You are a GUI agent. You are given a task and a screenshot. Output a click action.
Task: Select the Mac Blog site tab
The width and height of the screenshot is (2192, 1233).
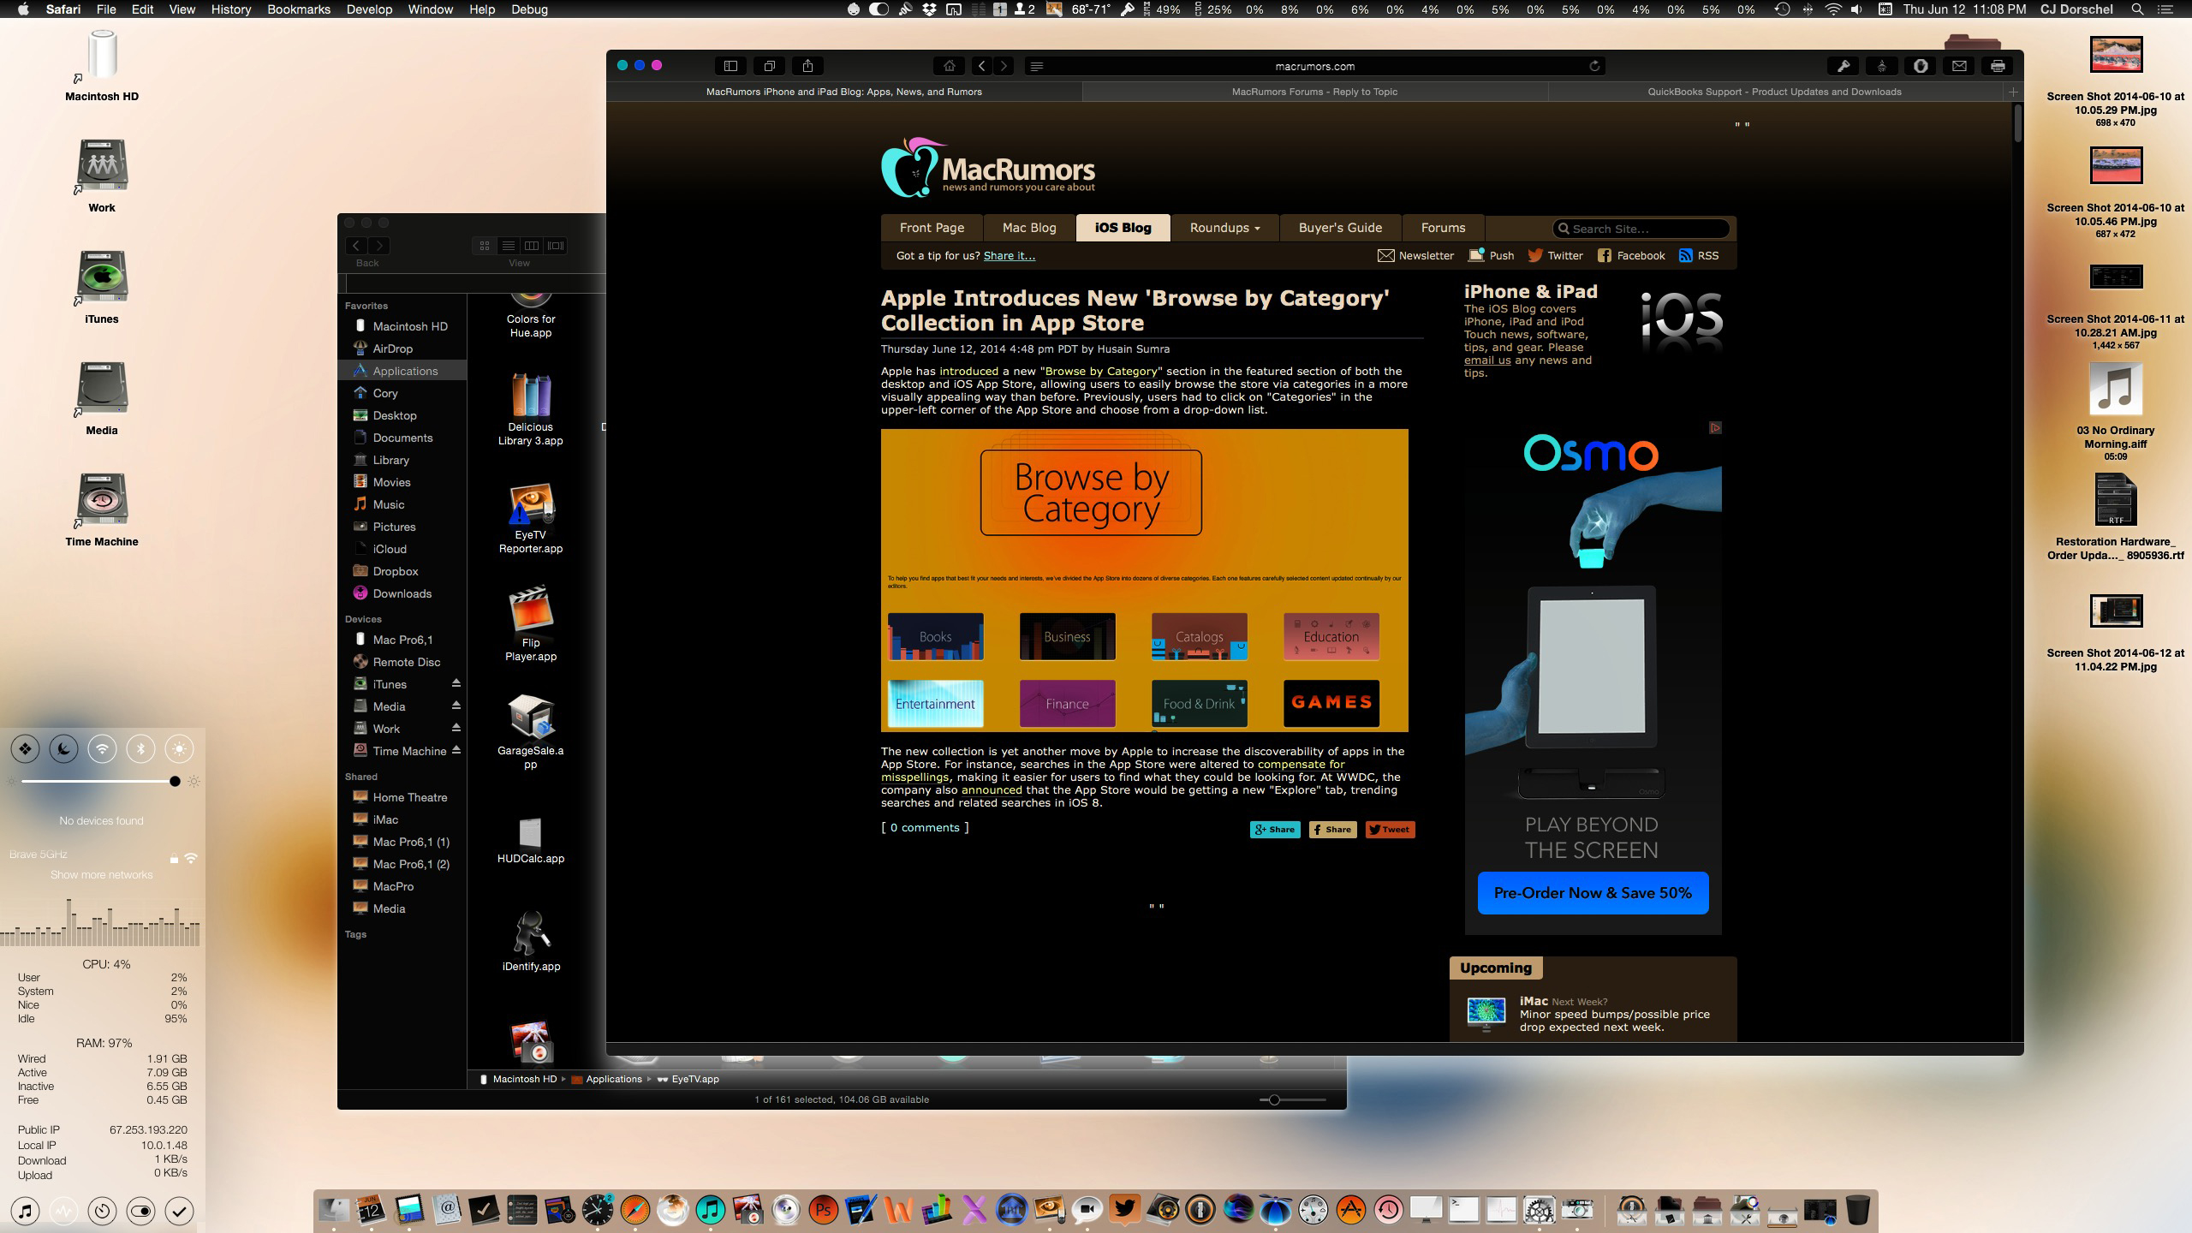tap(1029, 228)
